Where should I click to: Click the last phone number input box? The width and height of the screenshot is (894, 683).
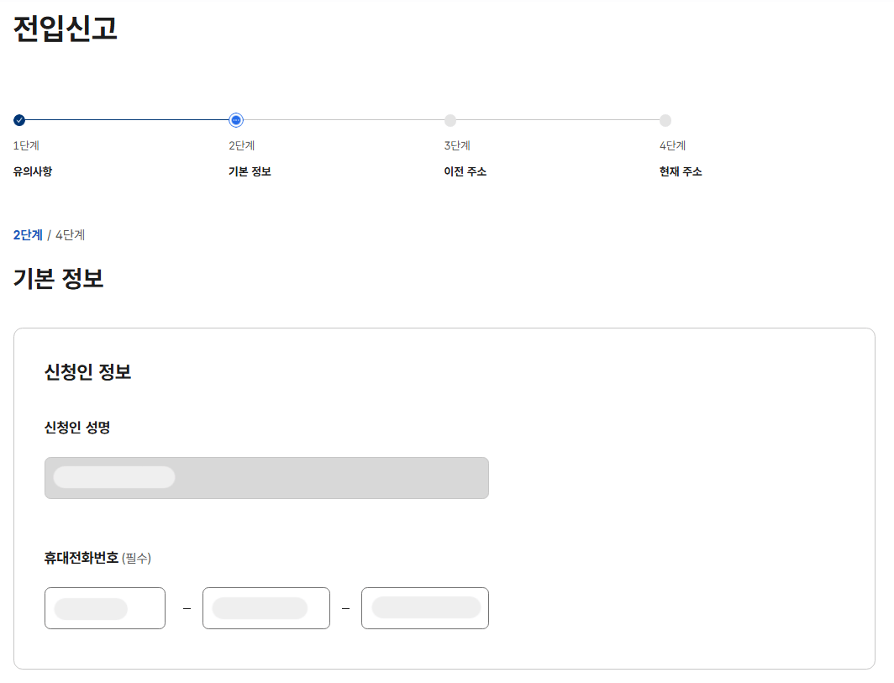(x=424, y=607)
